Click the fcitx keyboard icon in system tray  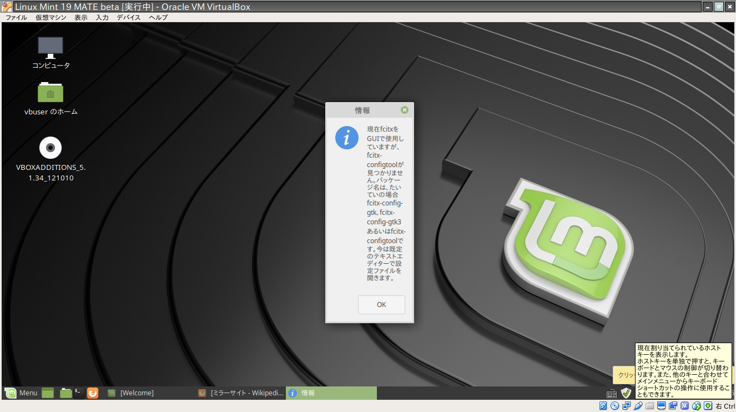click(612, 393)
